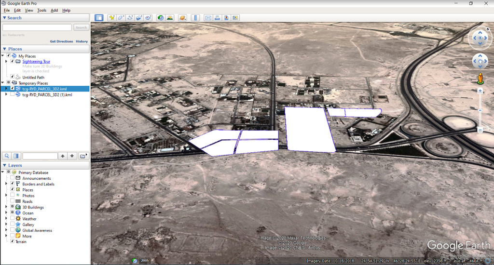The height and width of the screenshot is (265, 494).
Task: Open the Help menu
Action: tap(66, 11)
